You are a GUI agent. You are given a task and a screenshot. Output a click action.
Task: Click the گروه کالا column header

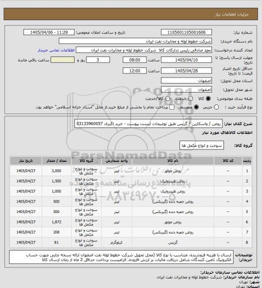click(x=86, y=160)
